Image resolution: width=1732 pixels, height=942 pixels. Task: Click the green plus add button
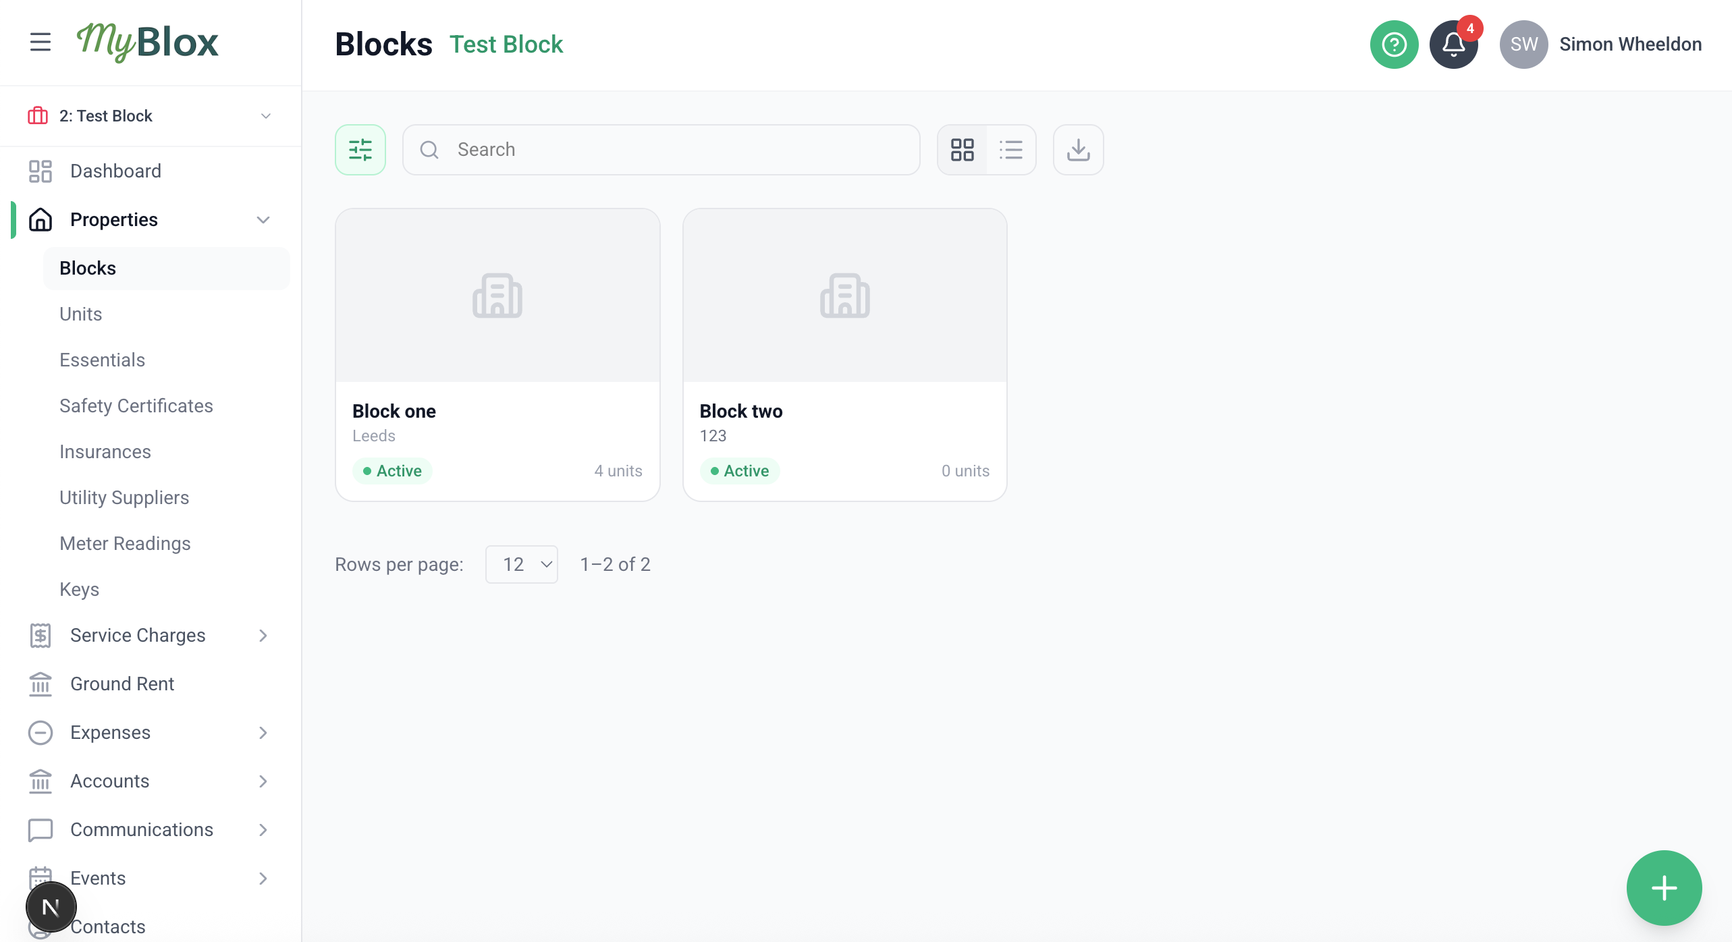coord(1664,887)
